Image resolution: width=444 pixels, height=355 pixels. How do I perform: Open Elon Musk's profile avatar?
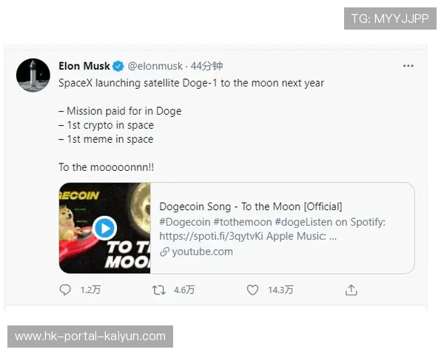[33, 75]
